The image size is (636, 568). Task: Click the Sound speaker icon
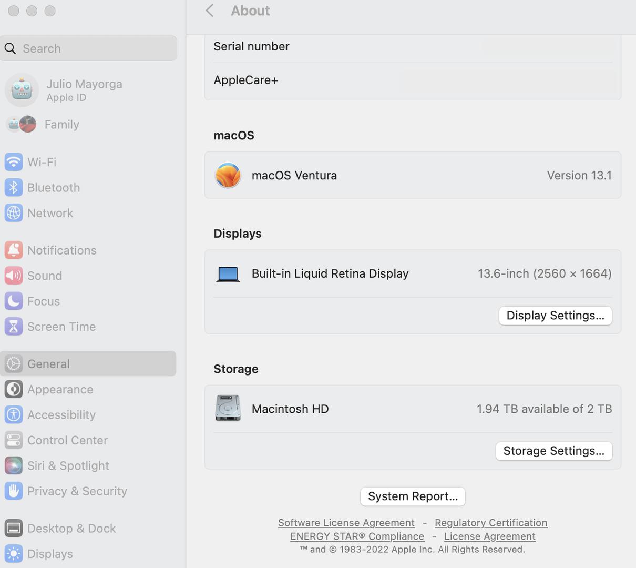(x=14, y=276)
